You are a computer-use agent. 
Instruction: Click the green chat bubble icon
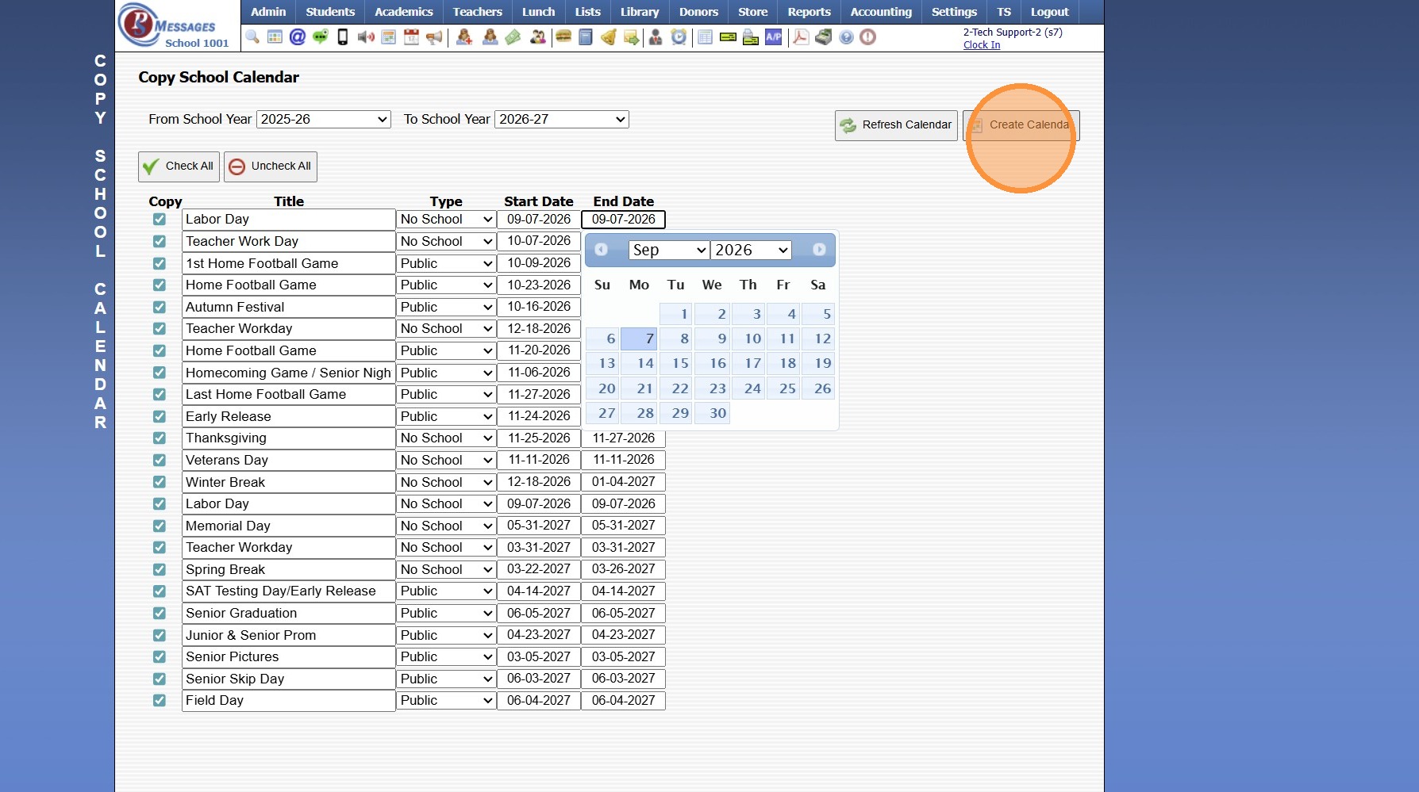[321, 37]
